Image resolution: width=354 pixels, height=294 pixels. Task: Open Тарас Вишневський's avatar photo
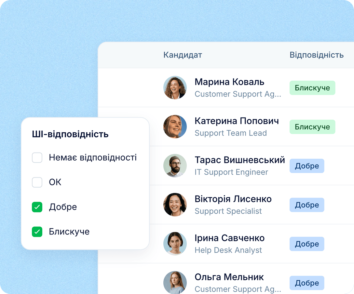[175, 166]
